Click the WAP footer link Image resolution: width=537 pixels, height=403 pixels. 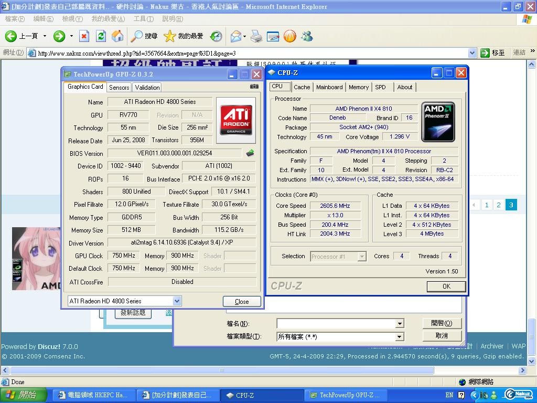519,346
